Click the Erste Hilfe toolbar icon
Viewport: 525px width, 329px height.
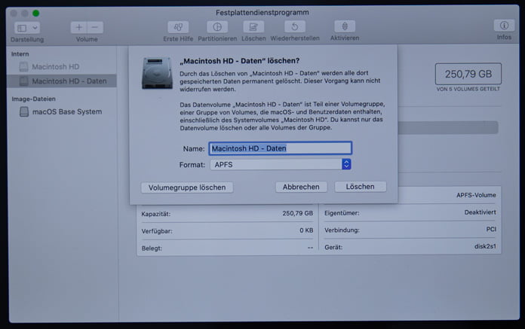point(179,27)
